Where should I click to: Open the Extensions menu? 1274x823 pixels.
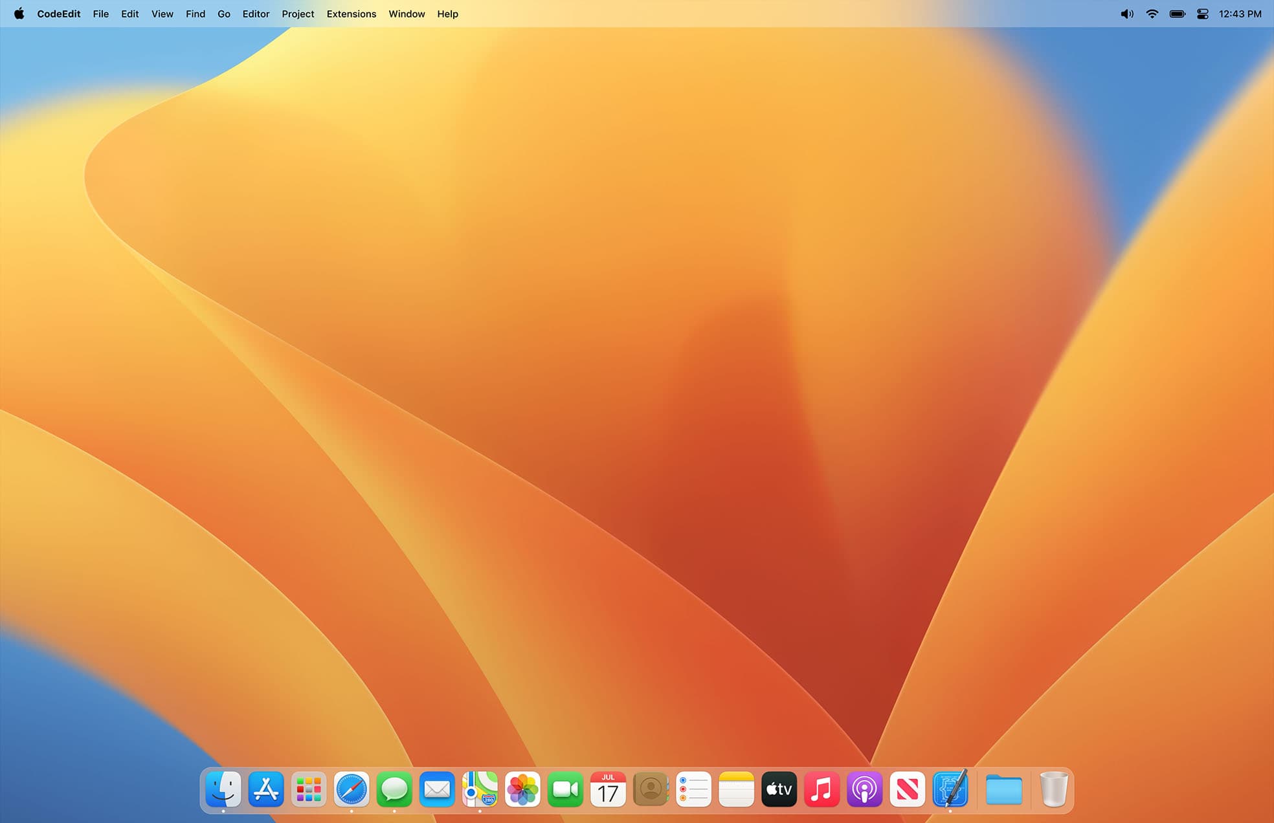(x=351, y=14)
